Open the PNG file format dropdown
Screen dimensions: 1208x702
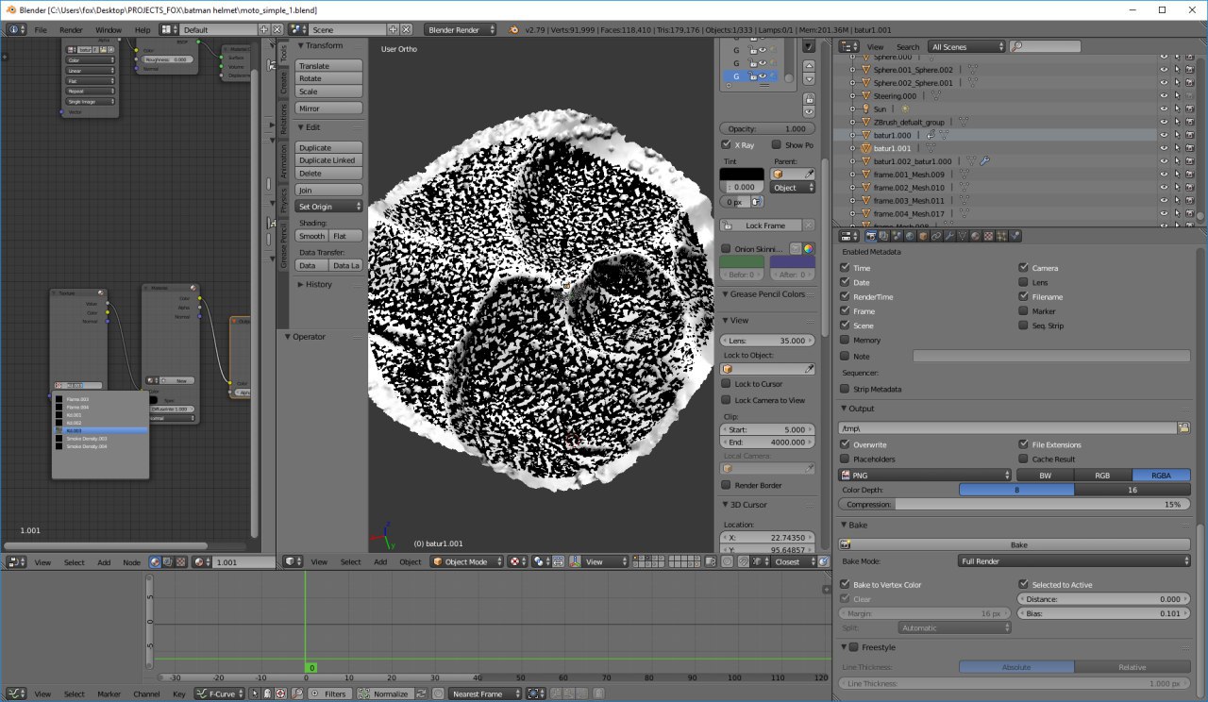pyautogui.click(x=898, y=476)
